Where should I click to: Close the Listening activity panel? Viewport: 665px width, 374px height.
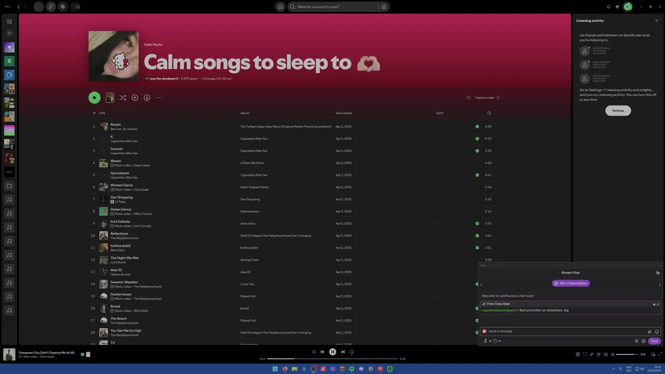[657, 21]
